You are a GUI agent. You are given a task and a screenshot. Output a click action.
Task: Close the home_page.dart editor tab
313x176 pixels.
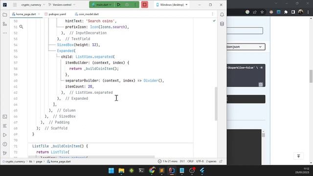pyautogui.click(x=39, y=14)
